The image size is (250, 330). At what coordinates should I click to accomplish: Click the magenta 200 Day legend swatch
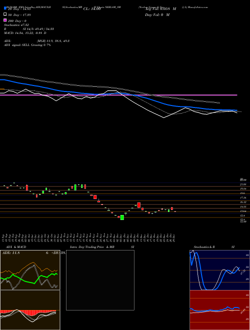5,20
